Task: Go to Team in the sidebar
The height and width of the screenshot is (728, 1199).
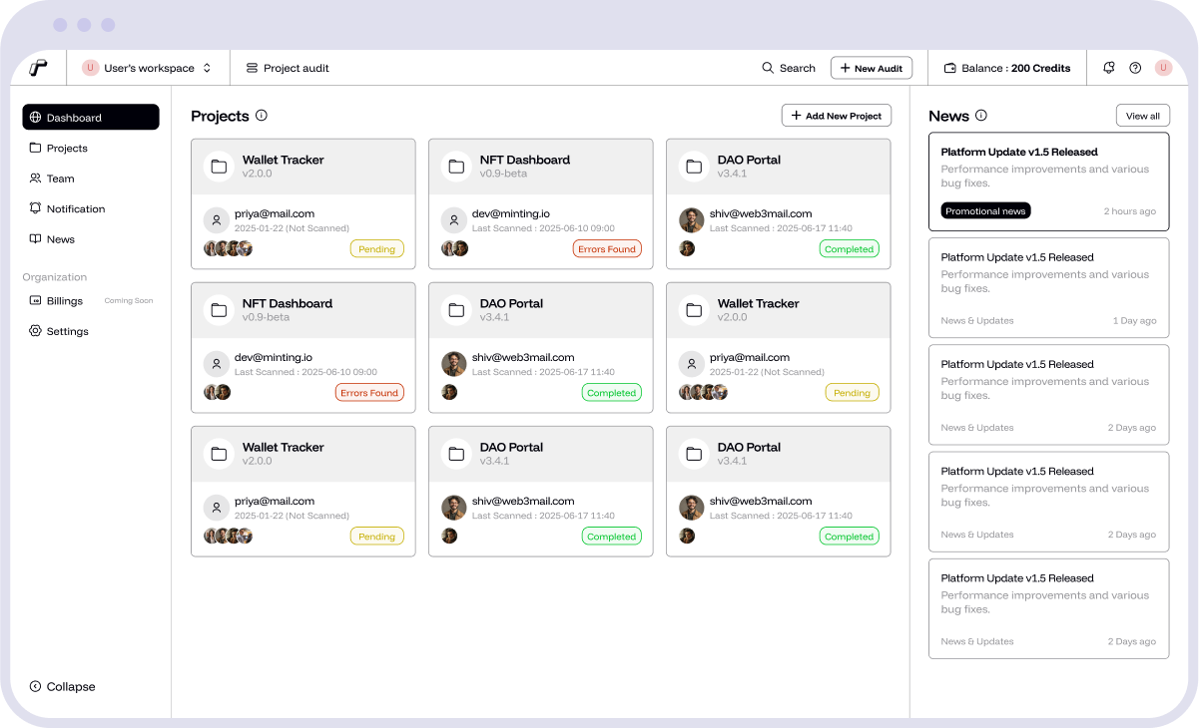Action: pos(60,179)
